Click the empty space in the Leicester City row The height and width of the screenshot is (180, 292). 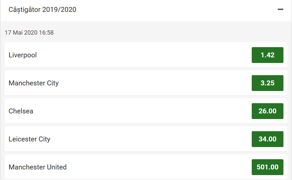(x=148, y=139)
